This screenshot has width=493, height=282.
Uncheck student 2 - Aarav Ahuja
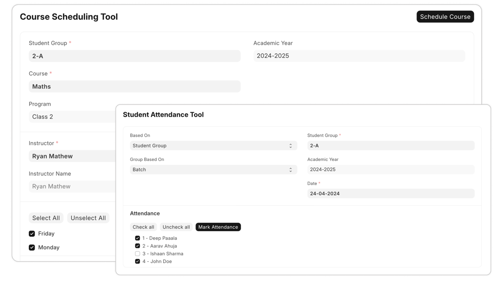point(138,246)
